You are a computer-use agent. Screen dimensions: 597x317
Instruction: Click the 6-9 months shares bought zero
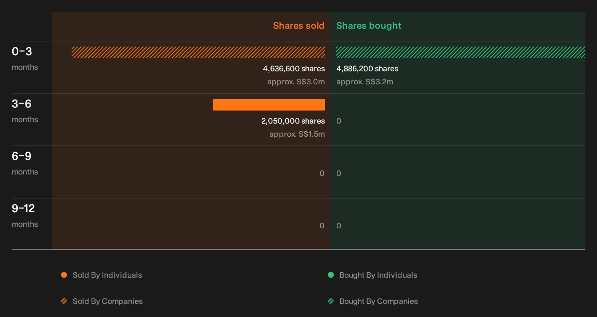point(339,173)
